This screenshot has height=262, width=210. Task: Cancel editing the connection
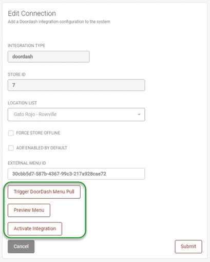[21, 247]
